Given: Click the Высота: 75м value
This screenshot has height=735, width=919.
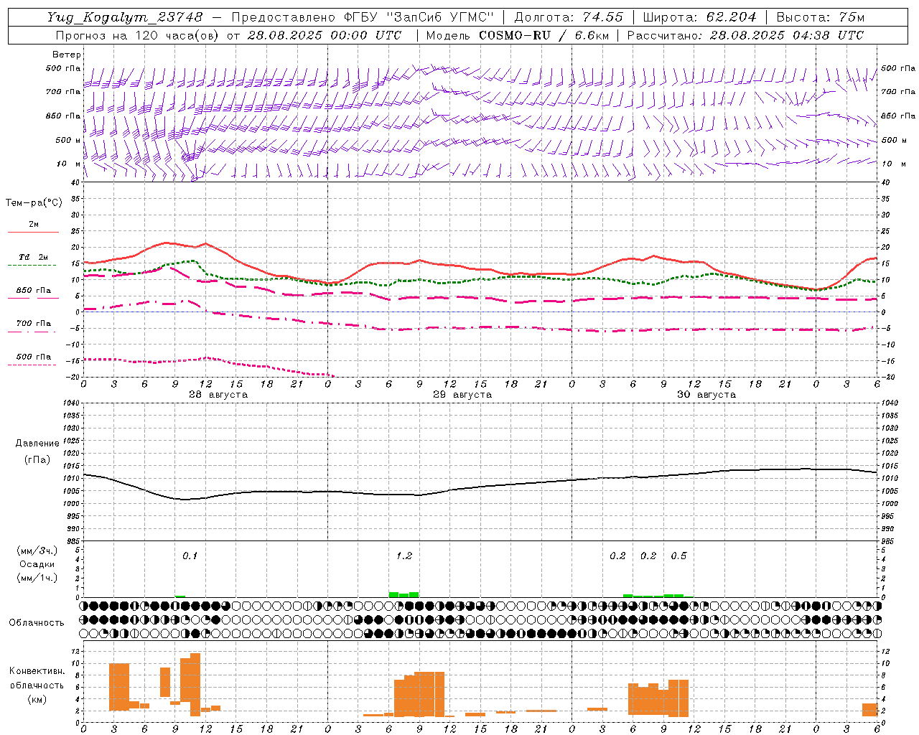Looking at the screenshot, I should [820, 17].
